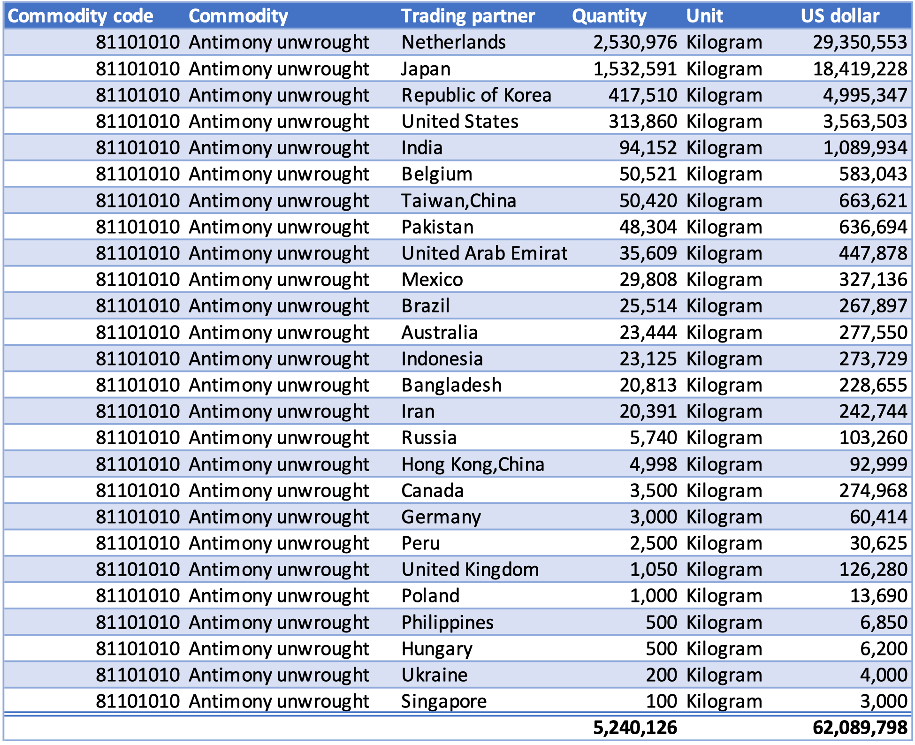This screenshot has height=745, width=915.
Task: Click the quantity value 2,530,976
Action: point(635,42)
